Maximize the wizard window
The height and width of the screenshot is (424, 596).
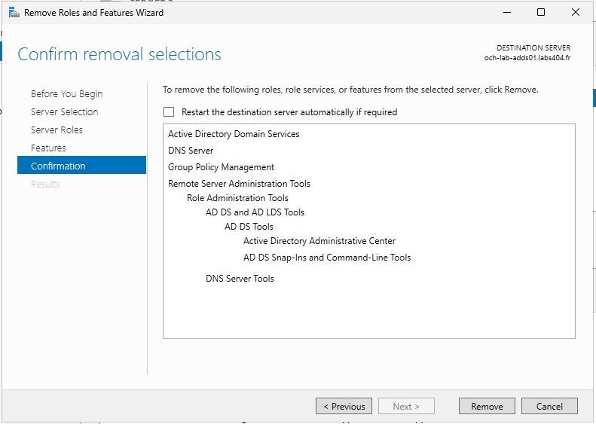pos(541,13)
